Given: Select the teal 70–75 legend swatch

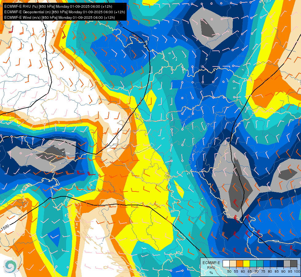Looking at the screenshot, I should 260,263.
